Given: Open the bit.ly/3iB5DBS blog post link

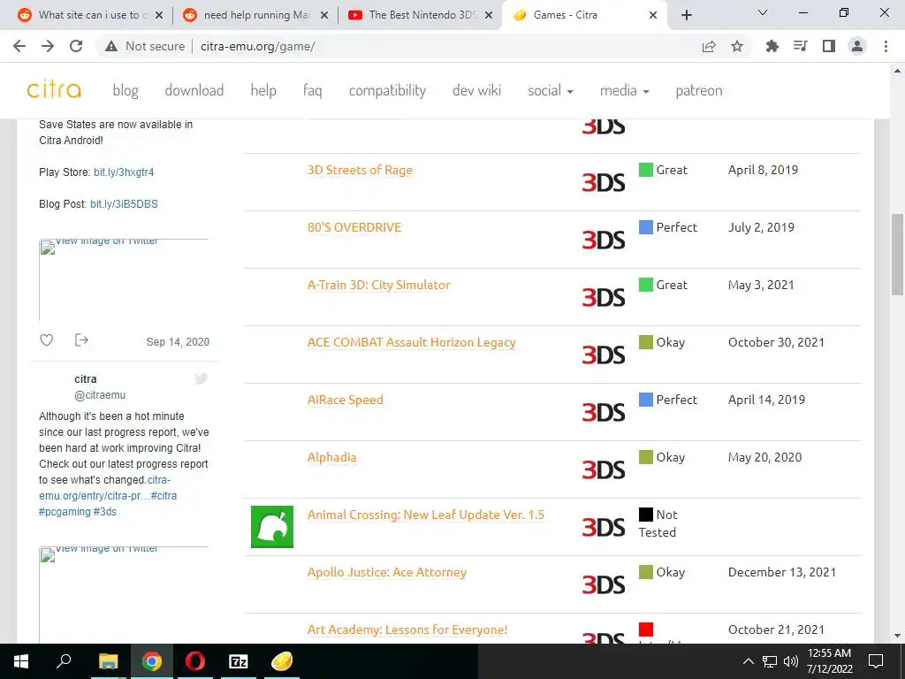Looking at the screenshot, I should pyautogui.click(x=124, y=204).
